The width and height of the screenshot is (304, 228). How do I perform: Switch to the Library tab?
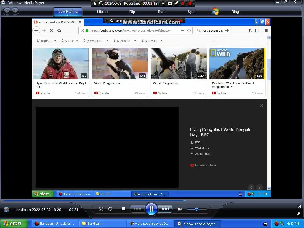[x=102, y=12]
